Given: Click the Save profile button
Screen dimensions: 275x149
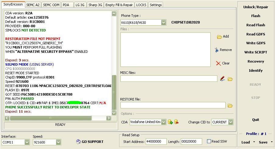Looking at the screenshot, I should 263,142.
